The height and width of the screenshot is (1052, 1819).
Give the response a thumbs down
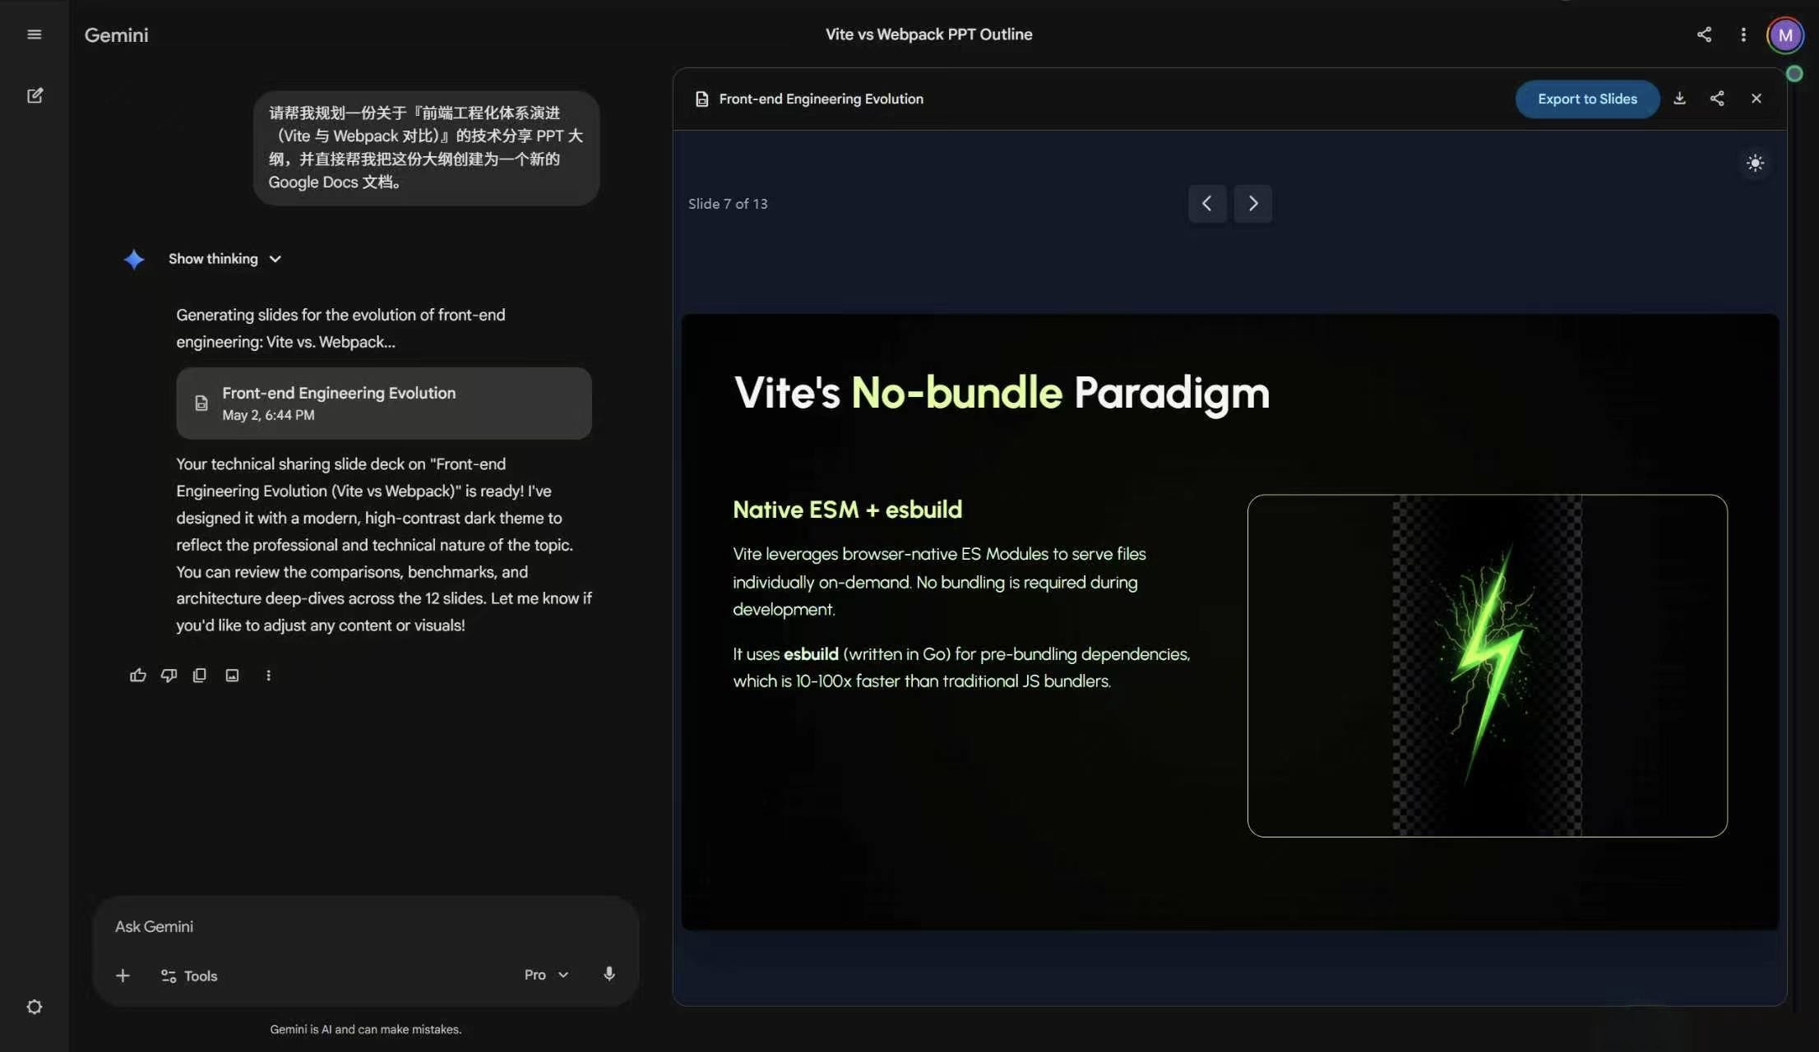click(169, 675)
